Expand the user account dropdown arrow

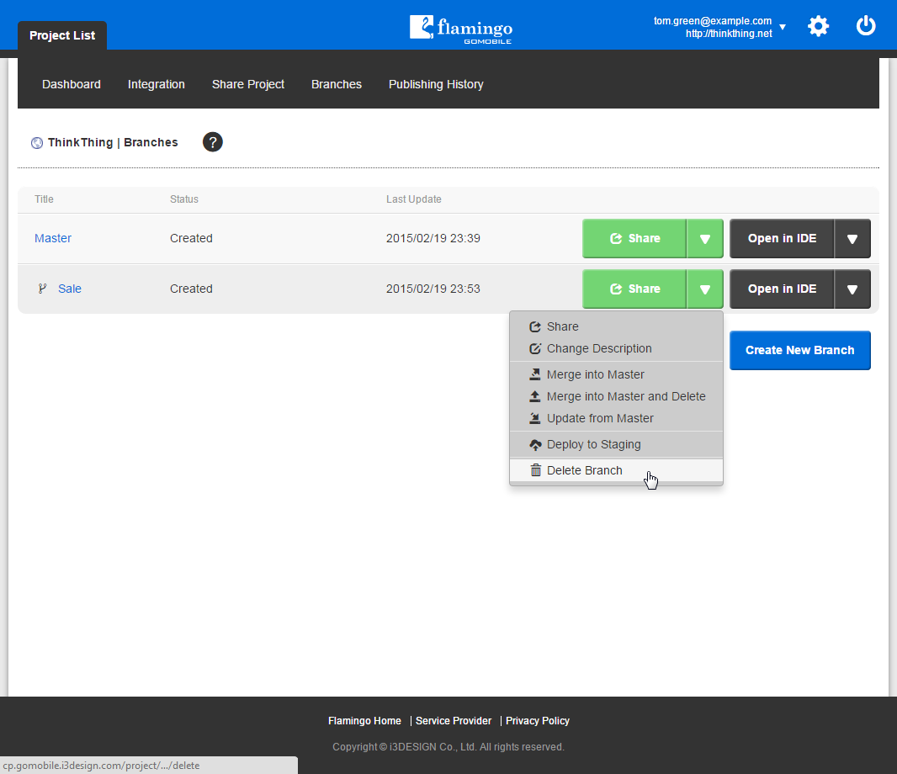coord(783,27)
